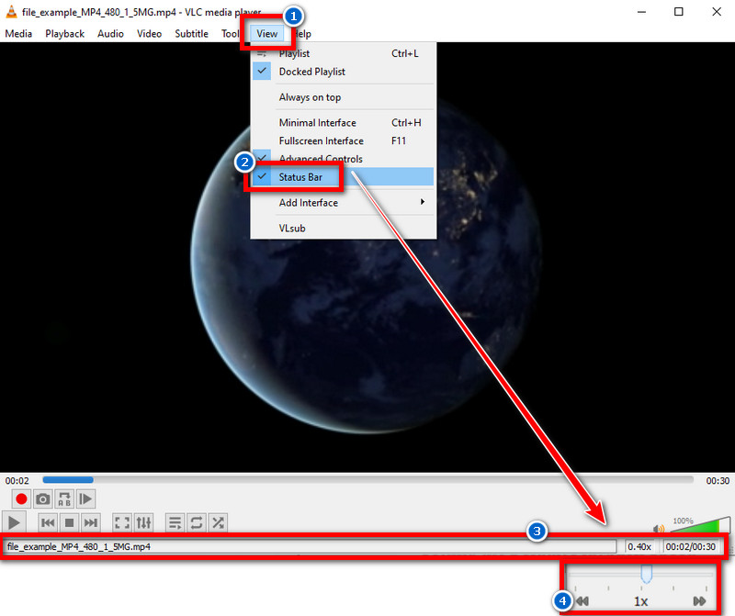Maximize the VLC window

(679, 12)
